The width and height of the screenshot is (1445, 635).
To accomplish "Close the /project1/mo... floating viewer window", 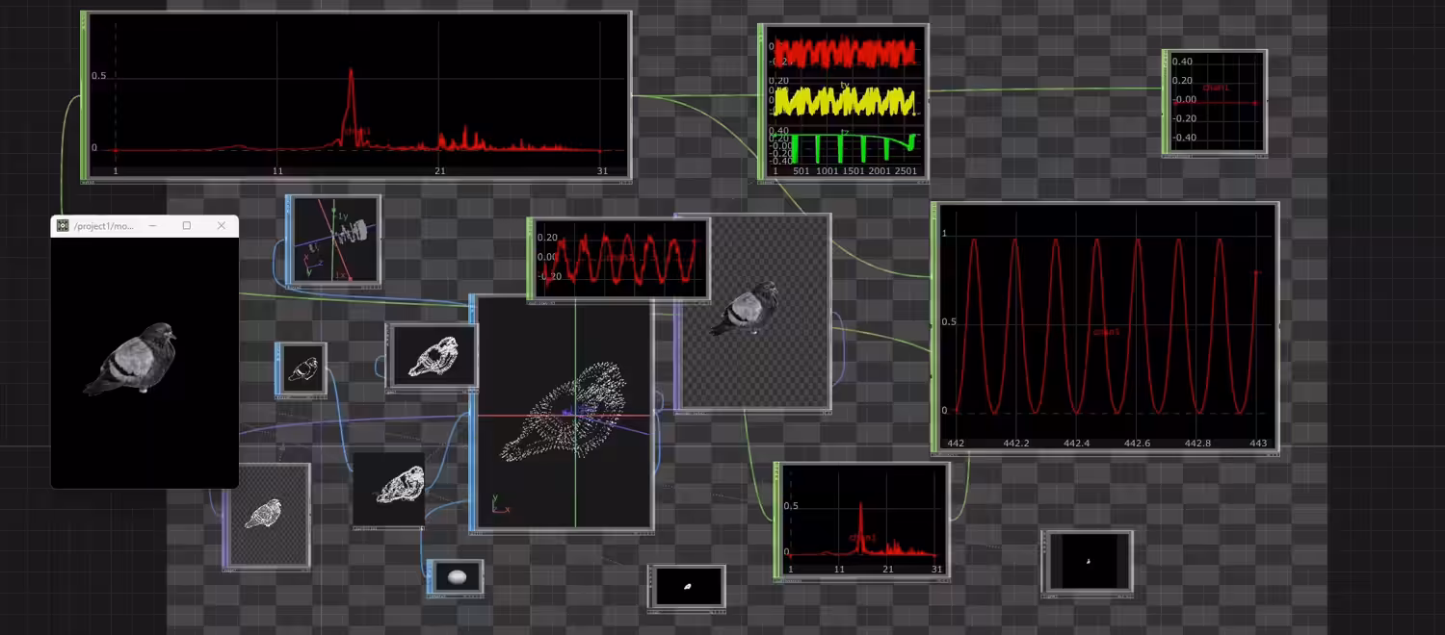I will click(222, 225).
